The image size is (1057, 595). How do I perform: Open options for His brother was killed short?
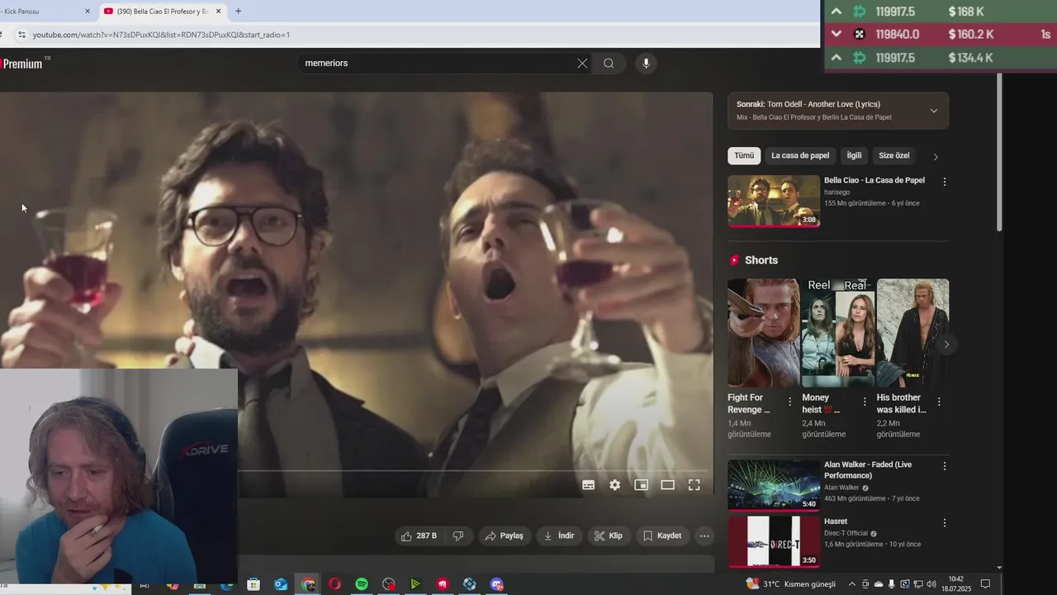click(939, 402)
